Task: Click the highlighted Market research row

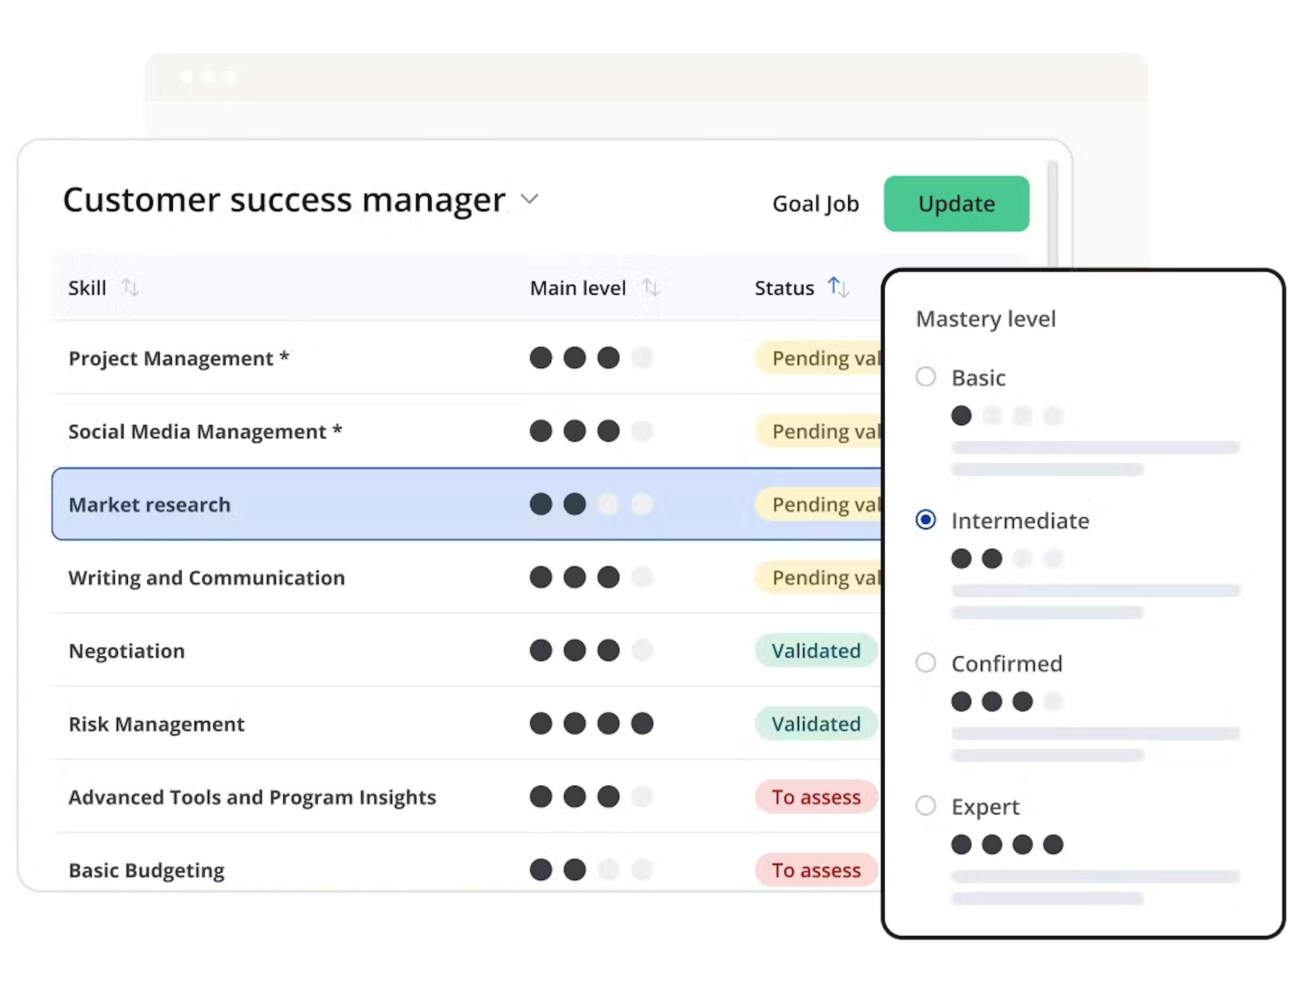Action: pyautogui.click(x=467, y=505)
